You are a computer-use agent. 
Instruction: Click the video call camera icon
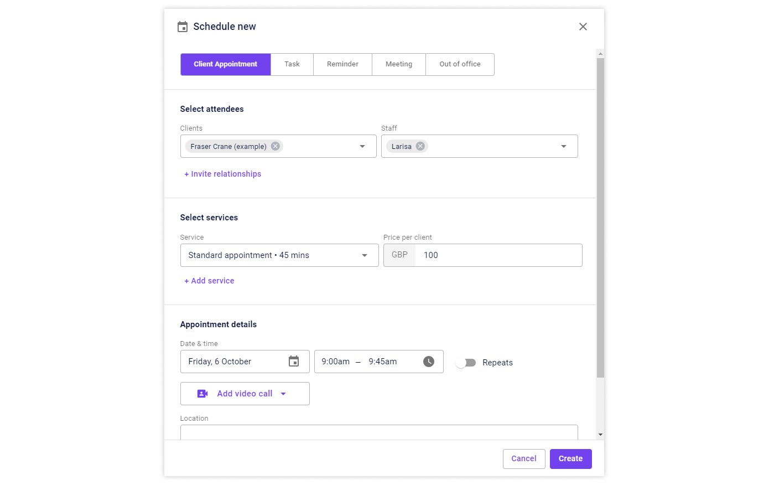point(202,393)
